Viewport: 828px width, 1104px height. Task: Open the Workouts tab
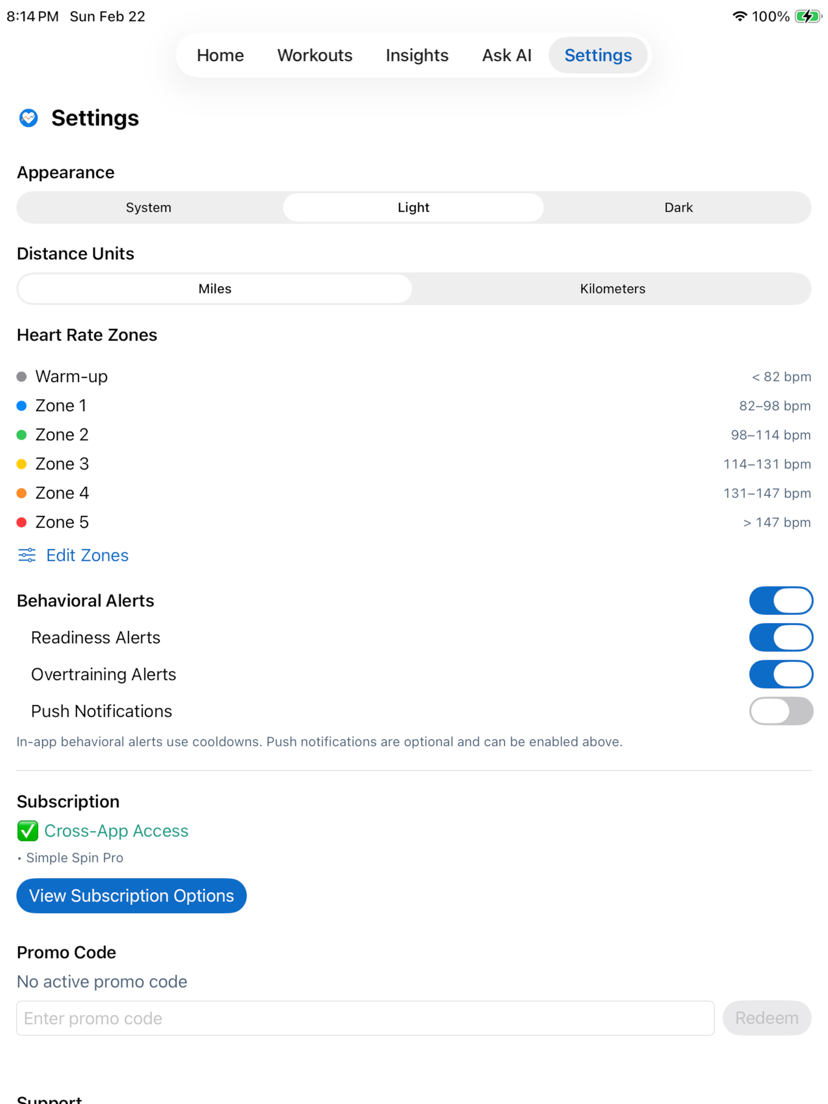click(x=314, y=55)
